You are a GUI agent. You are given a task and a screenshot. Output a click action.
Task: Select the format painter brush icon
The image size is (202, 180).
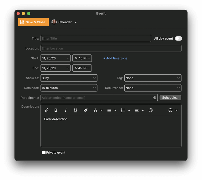pos(85,110)
